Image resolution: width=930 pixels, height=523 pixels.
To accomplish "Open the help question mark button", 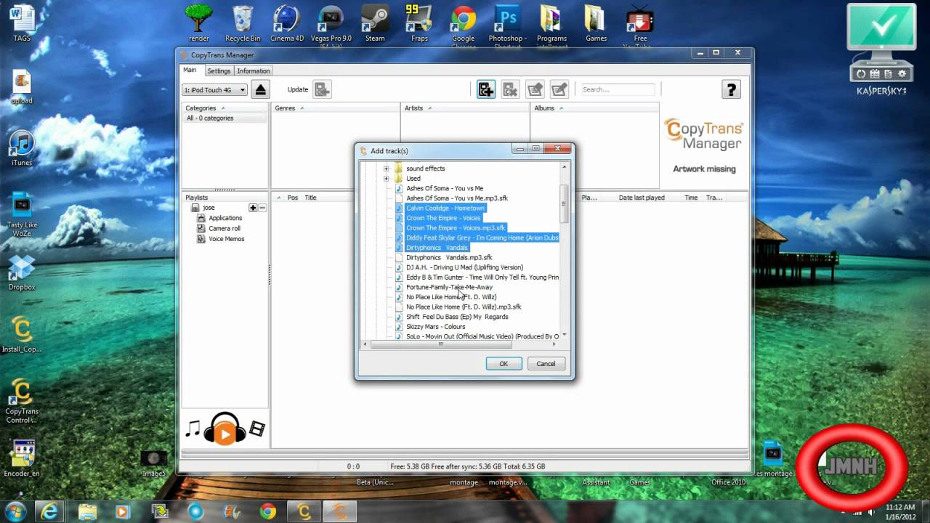I will click(731, 89).
